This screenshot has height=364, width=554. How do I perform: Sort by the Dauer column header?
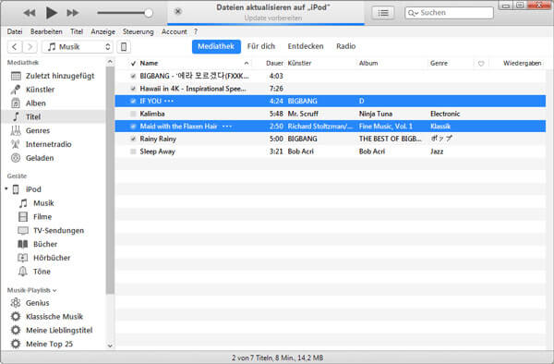(274, 63)
